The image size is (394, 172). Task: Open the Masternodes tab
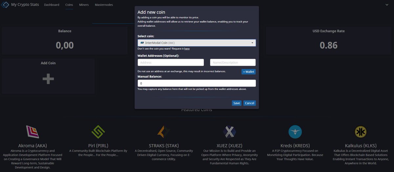point(104,5)
